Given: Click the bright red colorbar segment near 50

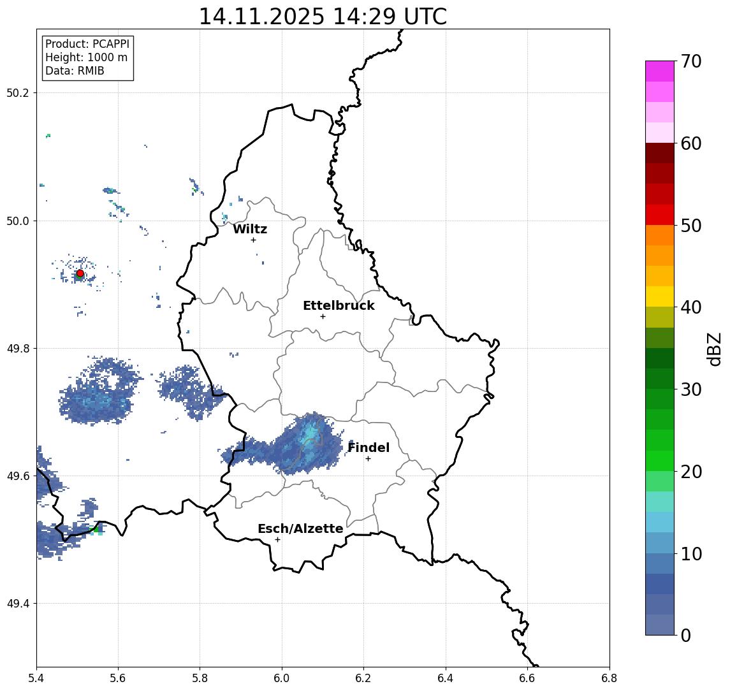Looking at the screenshot, I should tap(660, 215).
